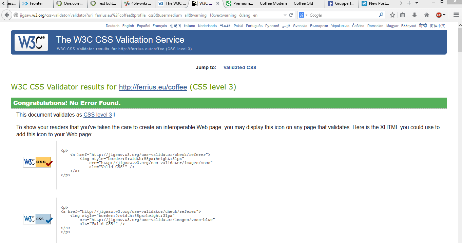Select Romanian language
This screenshot has height=243, width=462.
[375, 26]
